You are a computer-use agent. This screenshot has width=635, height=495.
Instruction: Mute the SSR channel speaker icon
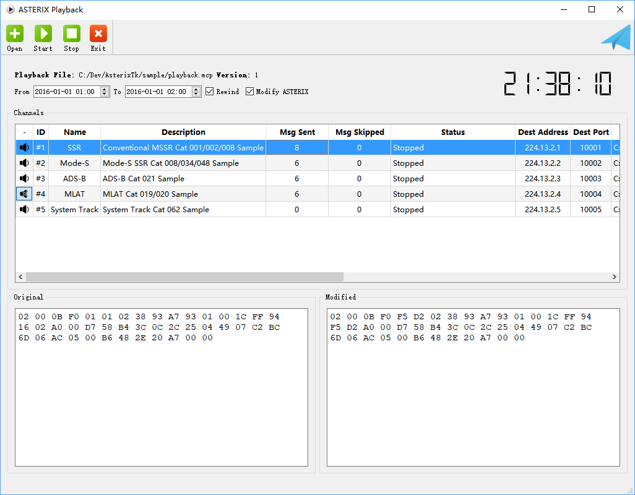(24, 148)
